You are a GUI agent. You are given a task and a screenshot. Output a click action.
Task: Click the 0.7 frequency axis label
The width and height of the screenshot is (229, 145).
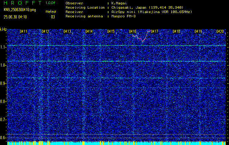click(x=3, y=120)
